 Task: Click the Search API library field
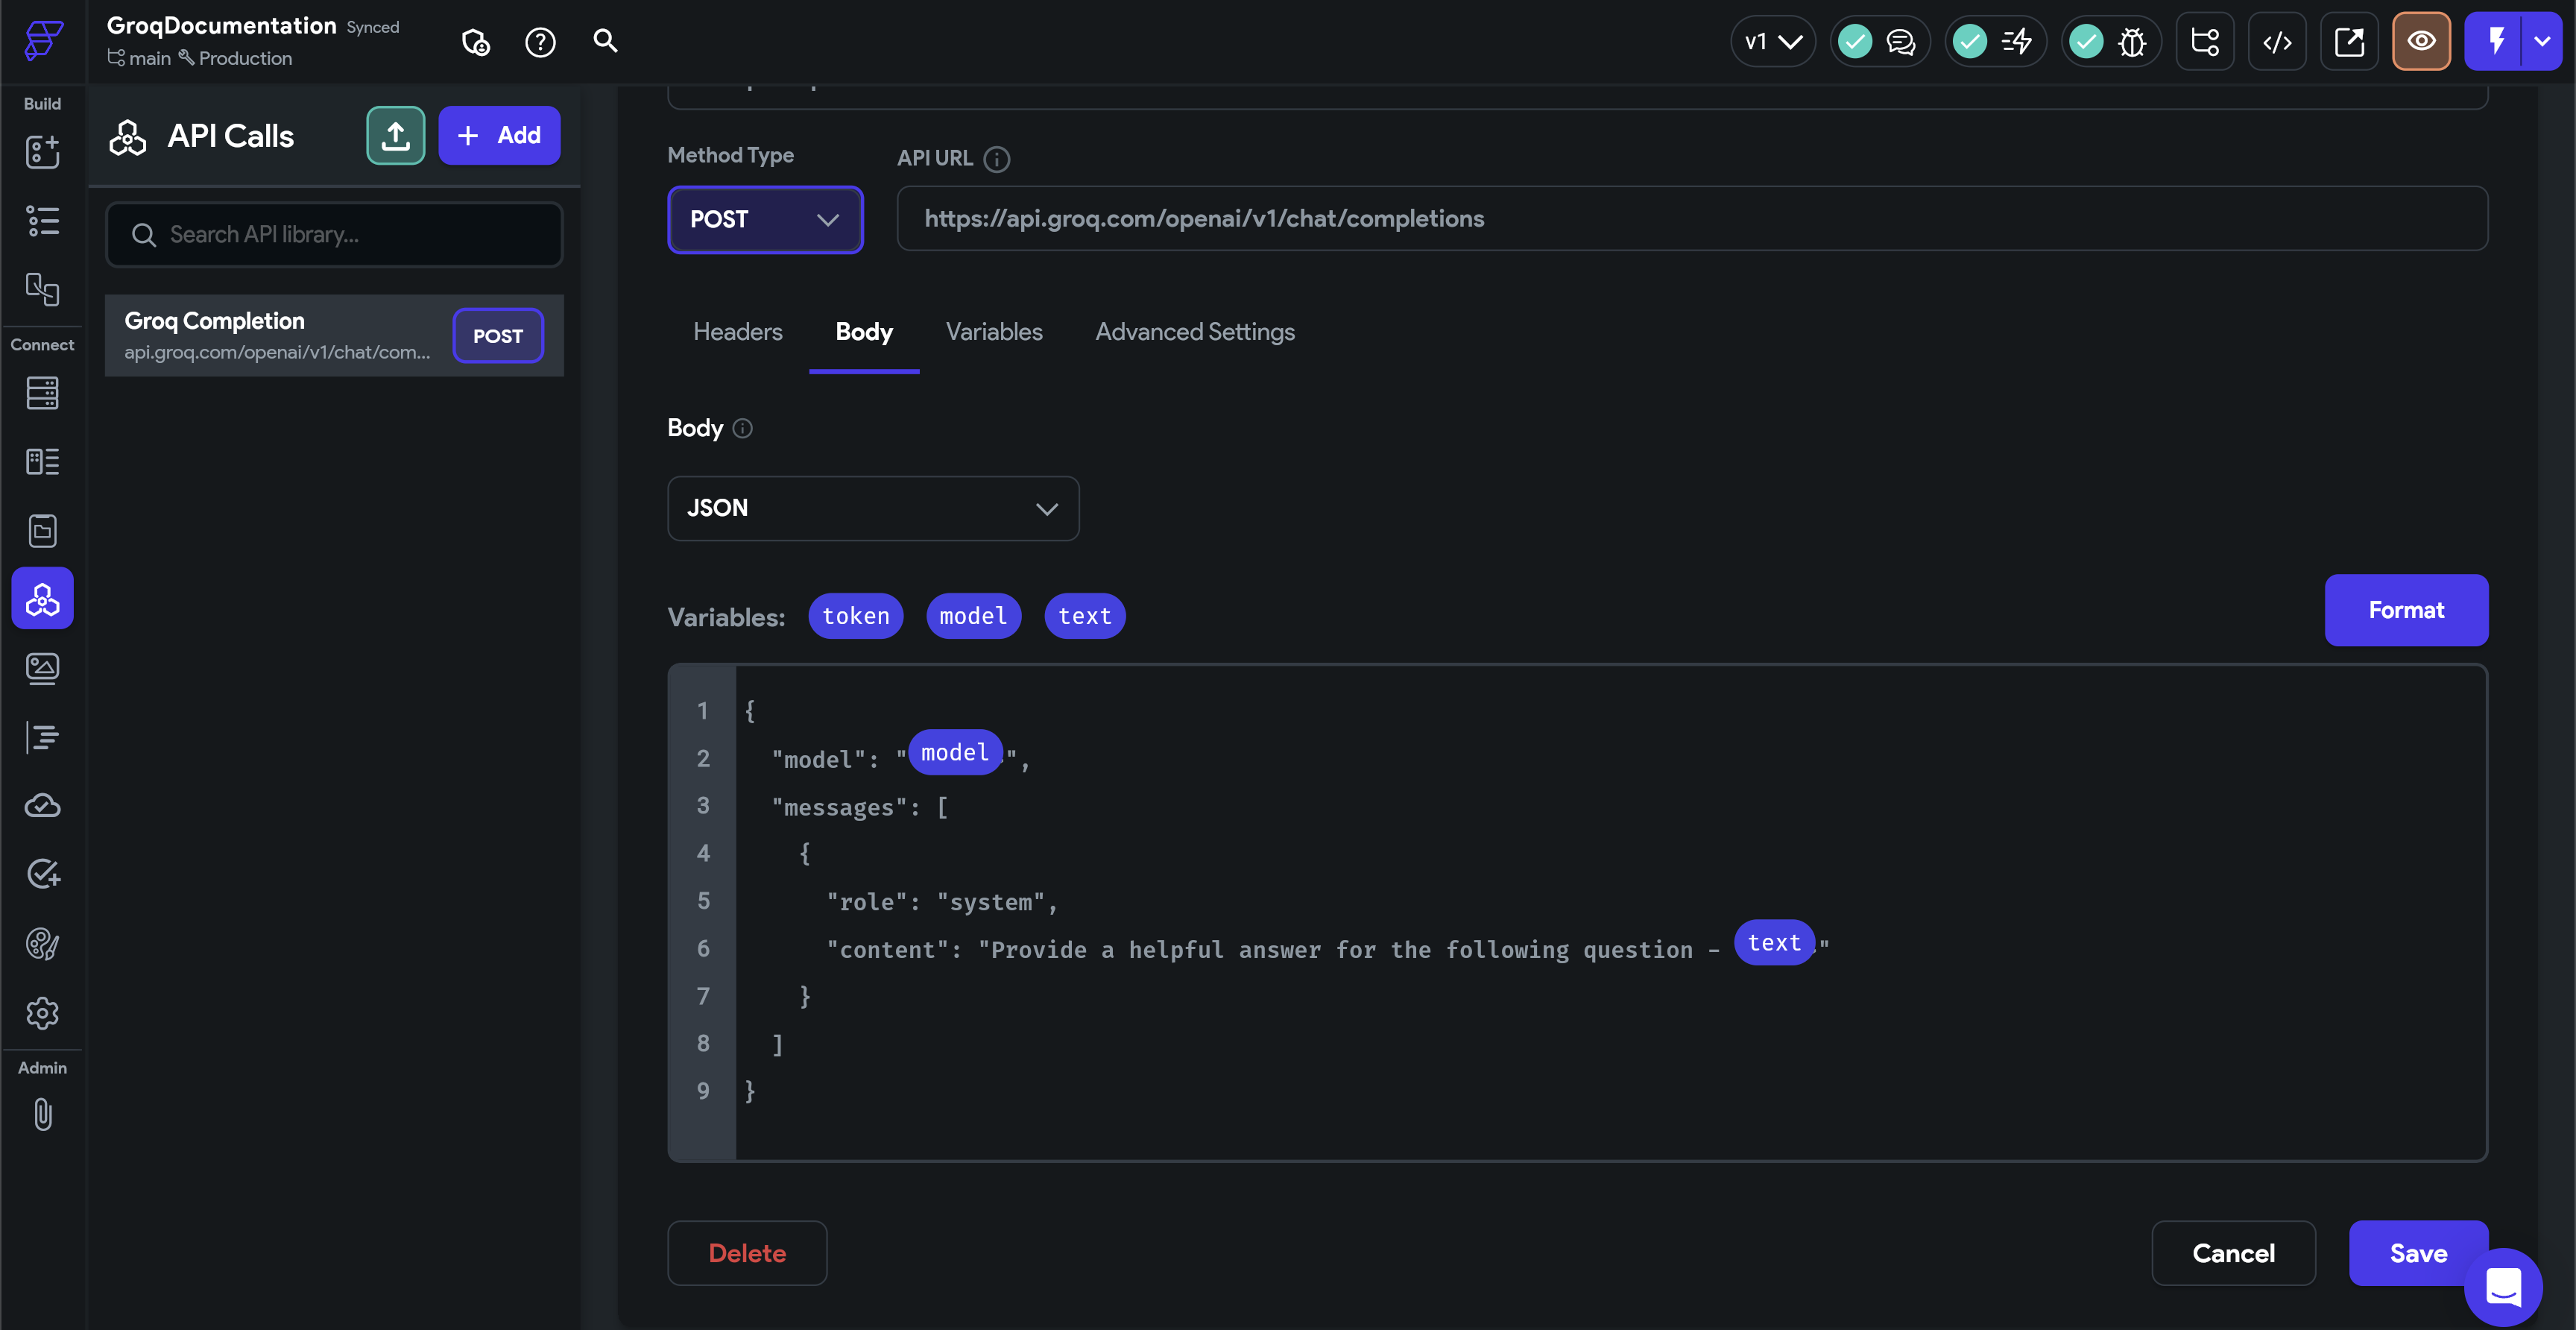[x=335, y=235]
